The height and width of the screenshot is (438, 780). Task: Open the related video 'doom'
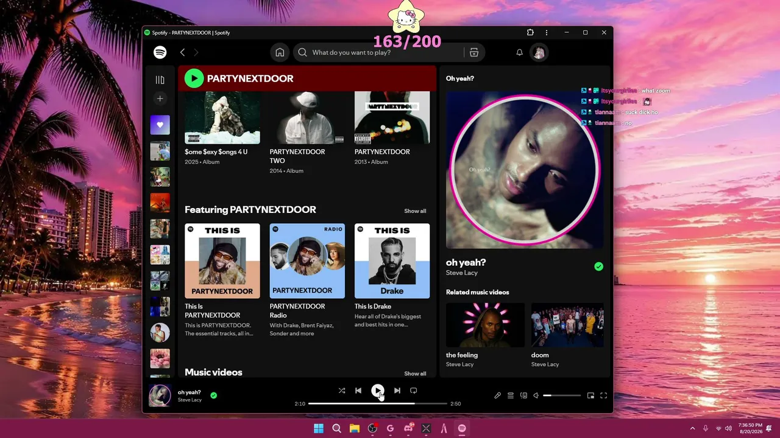tap(567, 335)
